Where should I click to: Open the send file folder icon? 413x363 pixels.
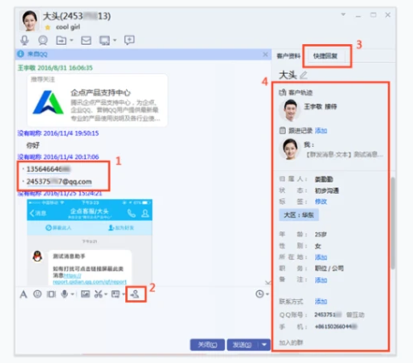(61, 40)
